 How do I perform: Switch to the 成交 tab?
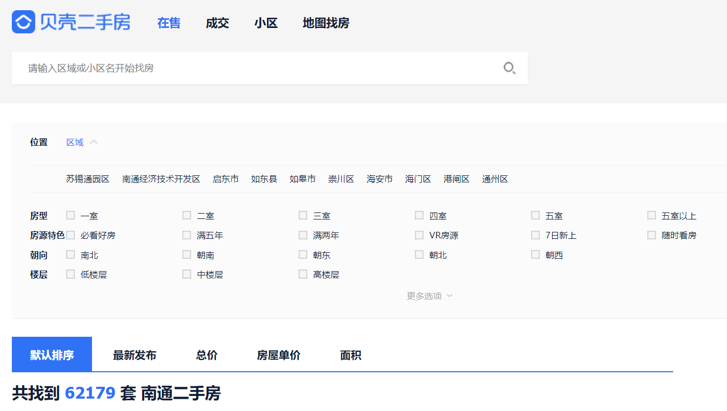[217, 23]
